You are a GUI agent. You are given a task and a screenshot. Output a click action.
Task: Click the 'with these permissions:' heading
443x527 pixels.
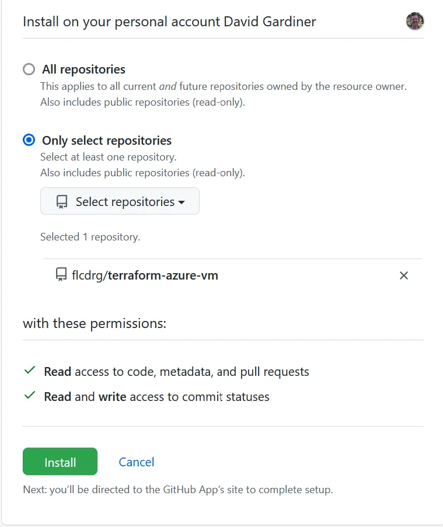pos(95,323)
